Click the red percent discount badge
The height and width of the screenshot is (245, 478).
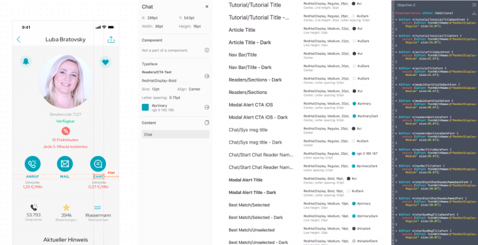(x=65, y=131)
